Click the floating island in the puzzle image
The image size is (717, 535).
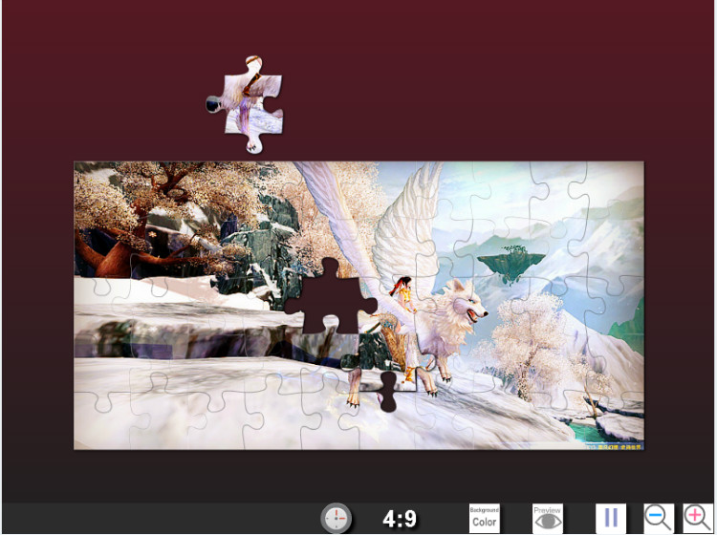511,261
